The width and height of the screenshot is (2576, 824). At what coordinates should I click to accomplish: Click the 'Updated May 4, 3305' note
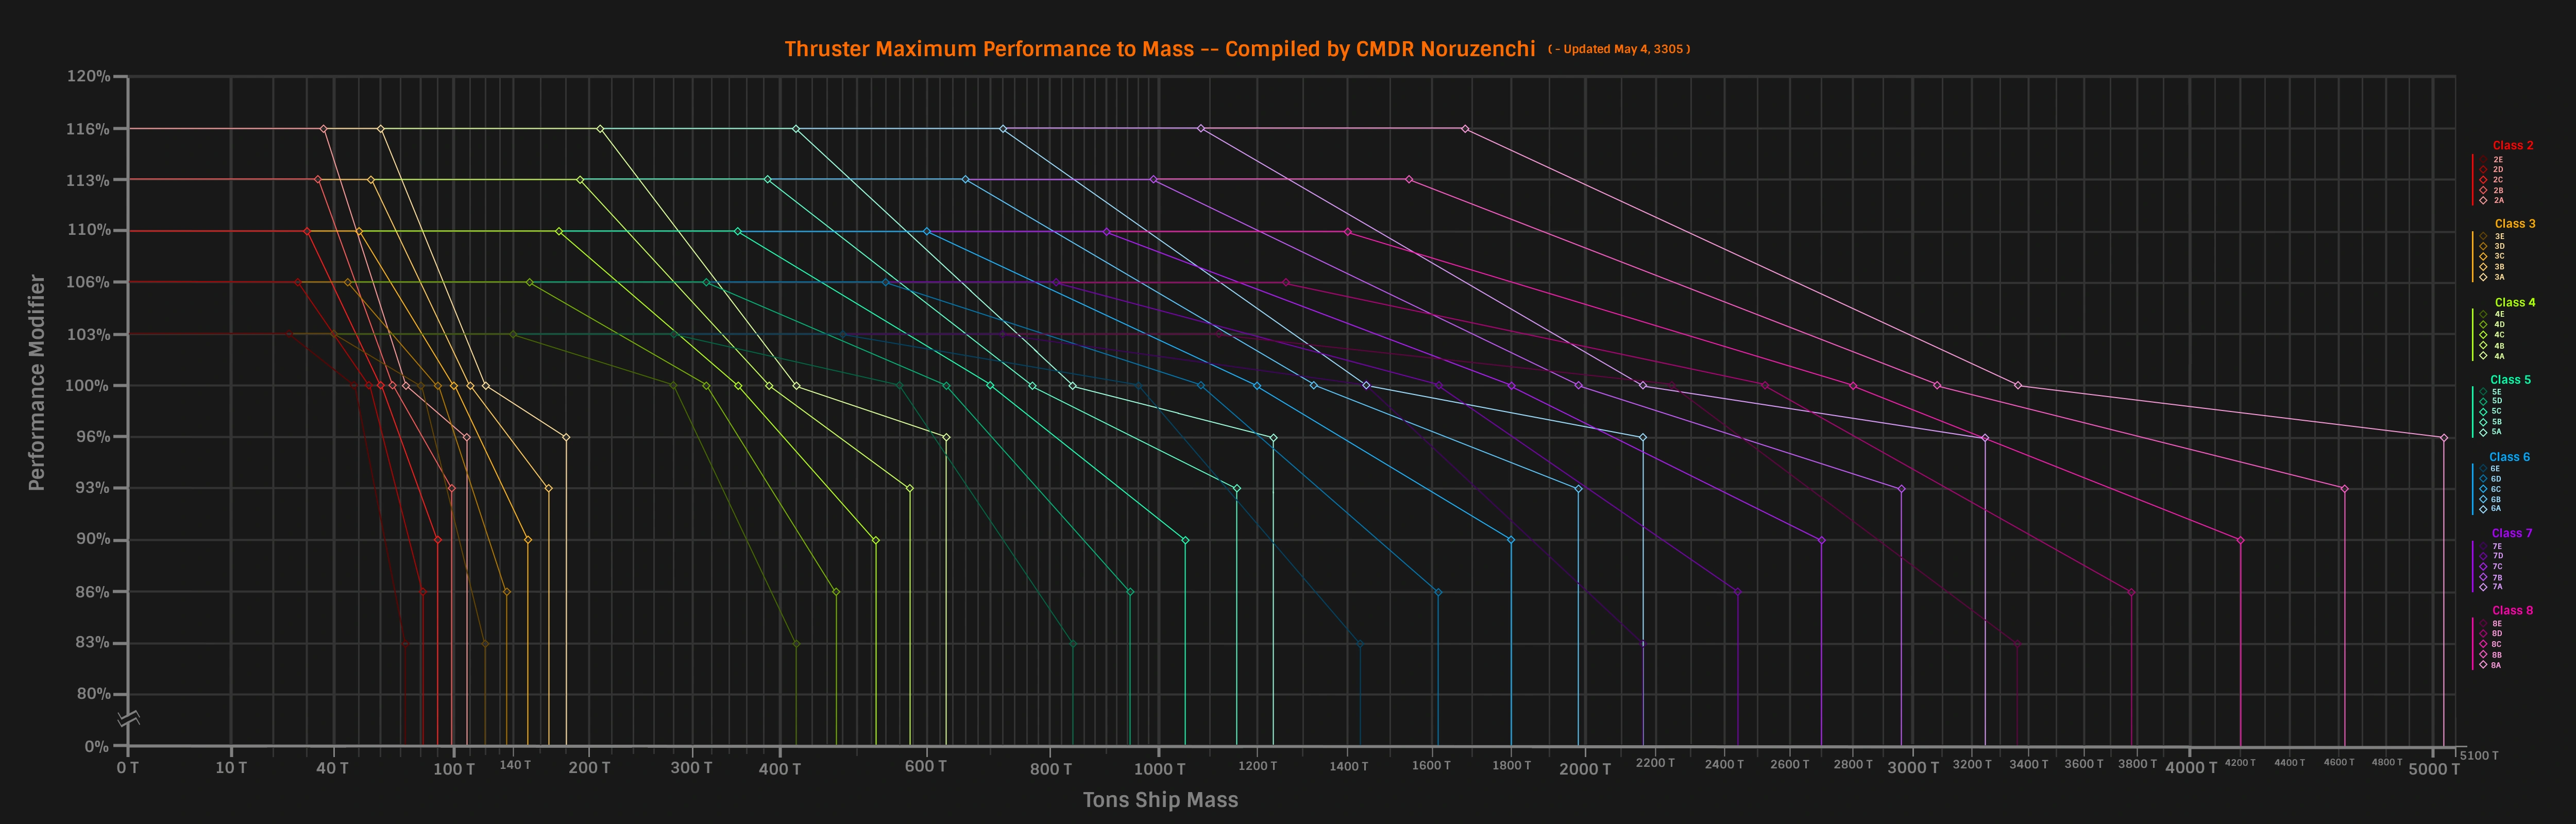[x=1619, y=49]
